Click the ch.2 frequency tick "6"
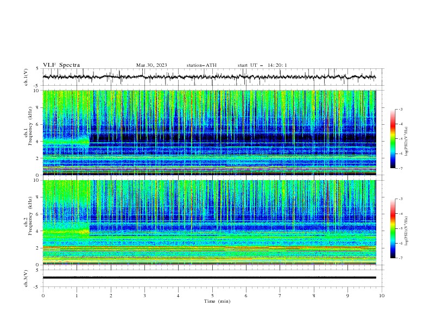The height and width of the screenshot is (332, 430). pos(38,214)
